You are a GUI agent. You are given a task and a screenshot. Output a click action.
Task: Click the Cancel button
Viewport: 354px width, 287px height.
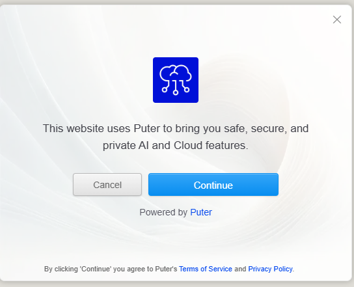pyautogui.click(x=107, y=184)
